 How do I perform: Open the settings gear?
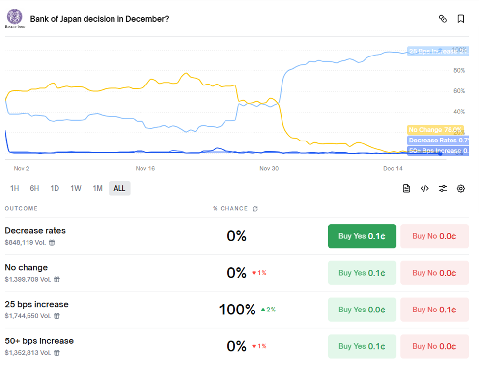461,188
